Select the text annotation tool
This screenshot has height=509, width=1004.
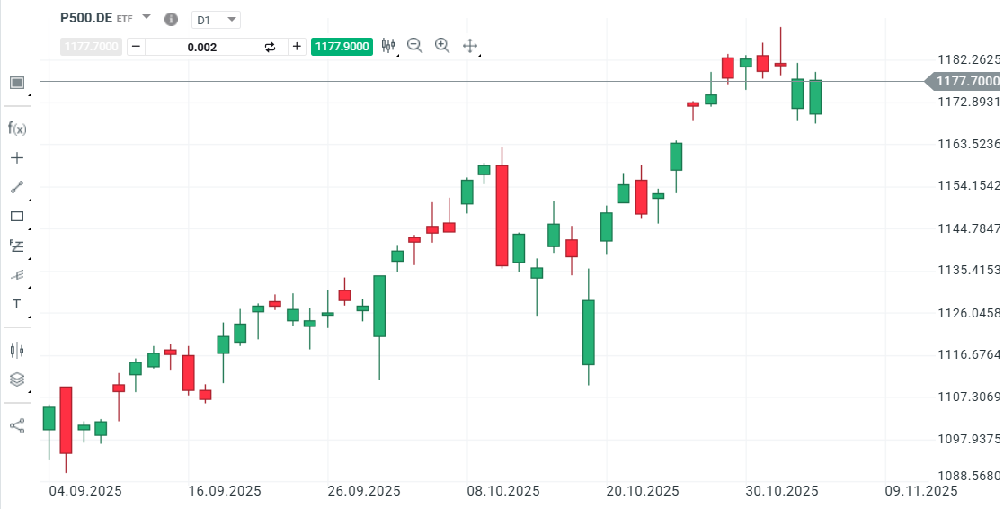tap(17, 304)
